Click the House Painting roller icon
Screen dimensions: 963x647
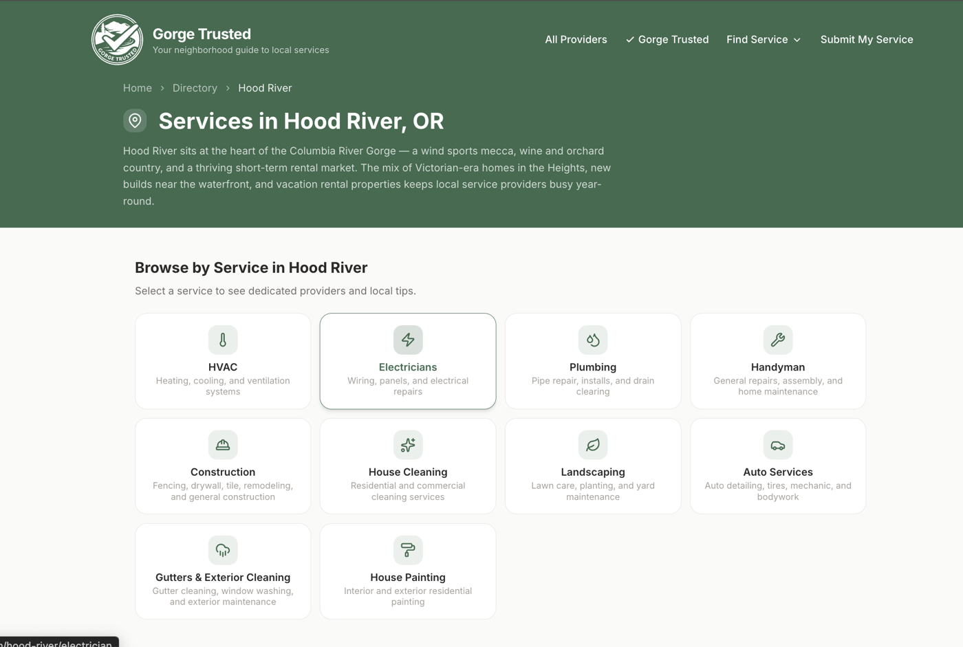(408, 550)
